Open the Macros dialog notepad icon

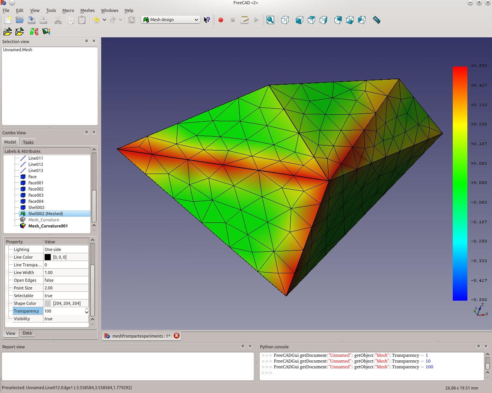(x=245, y=20)
